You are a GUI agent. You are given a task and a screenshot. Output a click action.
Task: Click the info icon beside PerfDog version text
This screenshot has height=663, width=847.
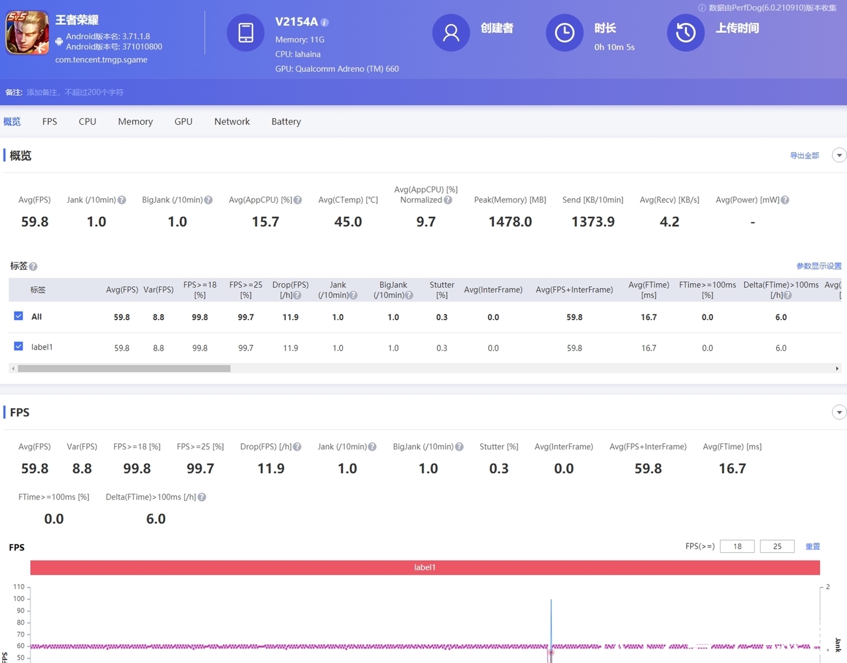[702, 8]
